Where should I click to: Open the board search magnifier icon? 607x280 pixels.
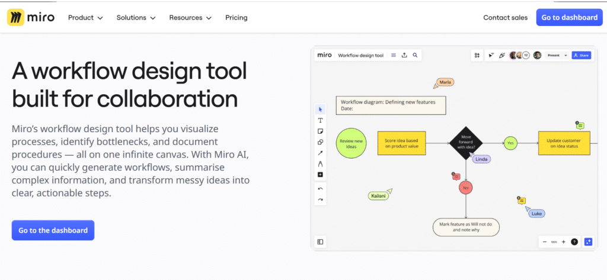416,55
